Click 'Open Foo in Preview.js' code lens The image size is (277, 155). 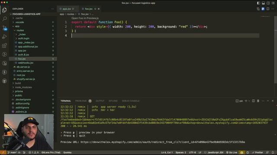coord(85,18)
